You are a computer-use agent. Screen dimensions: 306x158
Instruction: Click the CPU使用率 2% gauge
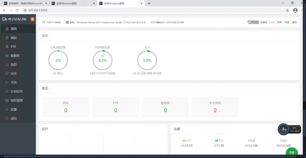58,60
